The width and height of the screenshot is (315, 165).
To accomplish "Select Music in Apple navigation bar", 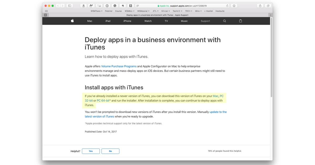I will [184, 21].
